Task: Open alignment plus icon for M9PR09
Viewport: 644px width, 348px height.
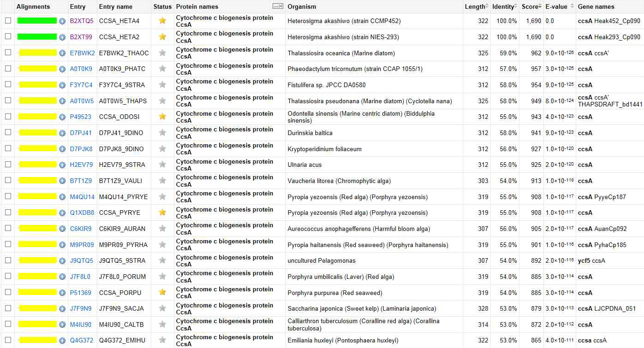Action: [x=62, y=245]
